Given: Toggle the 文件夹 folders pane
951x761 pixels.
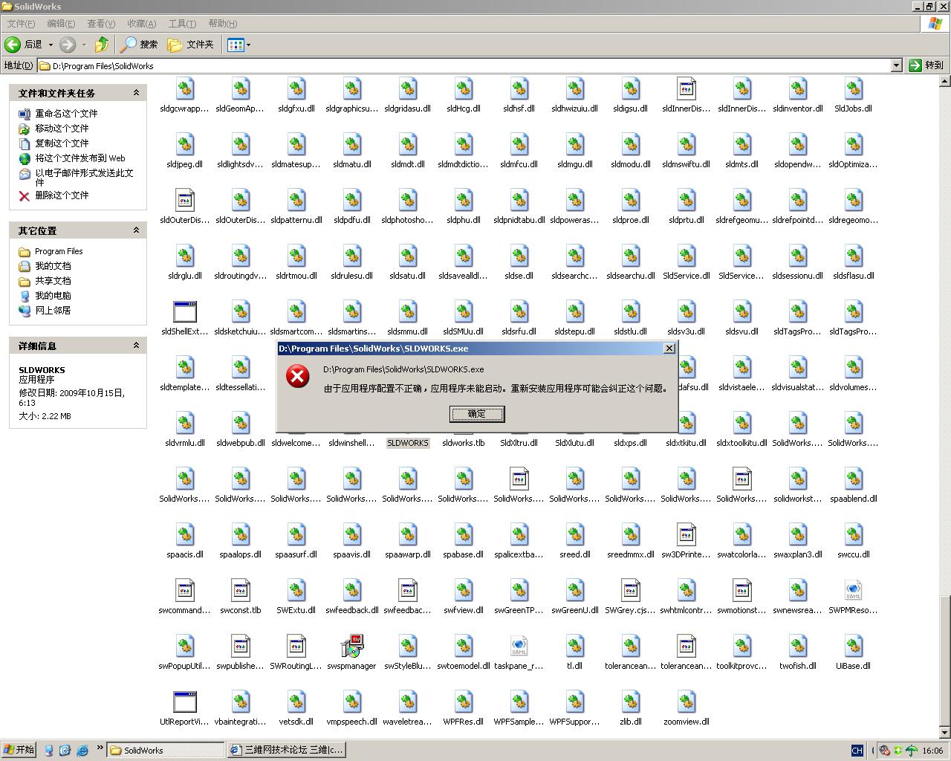Looking at the screenshot, I should 191,45.
